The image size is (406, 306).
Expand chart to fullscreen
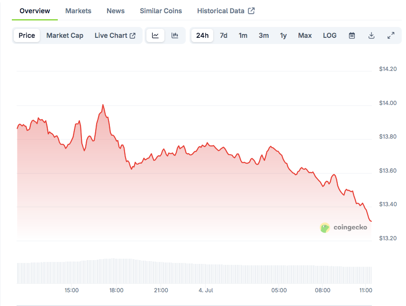click(x=391, y=35)
